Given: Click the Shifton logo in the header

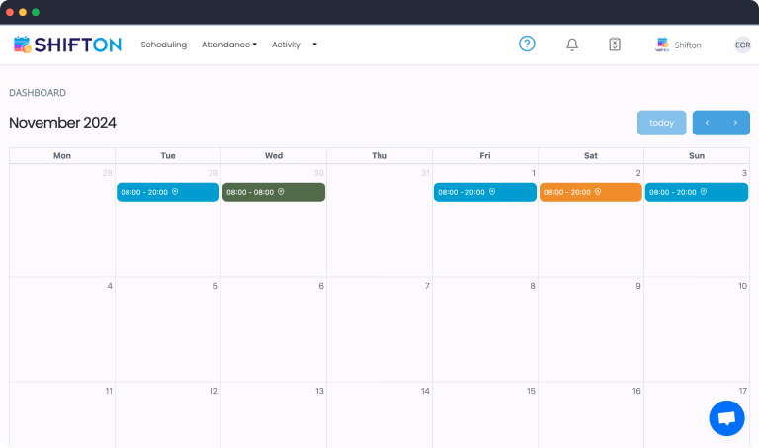Looking at the screenshot, I should [67, 45].
